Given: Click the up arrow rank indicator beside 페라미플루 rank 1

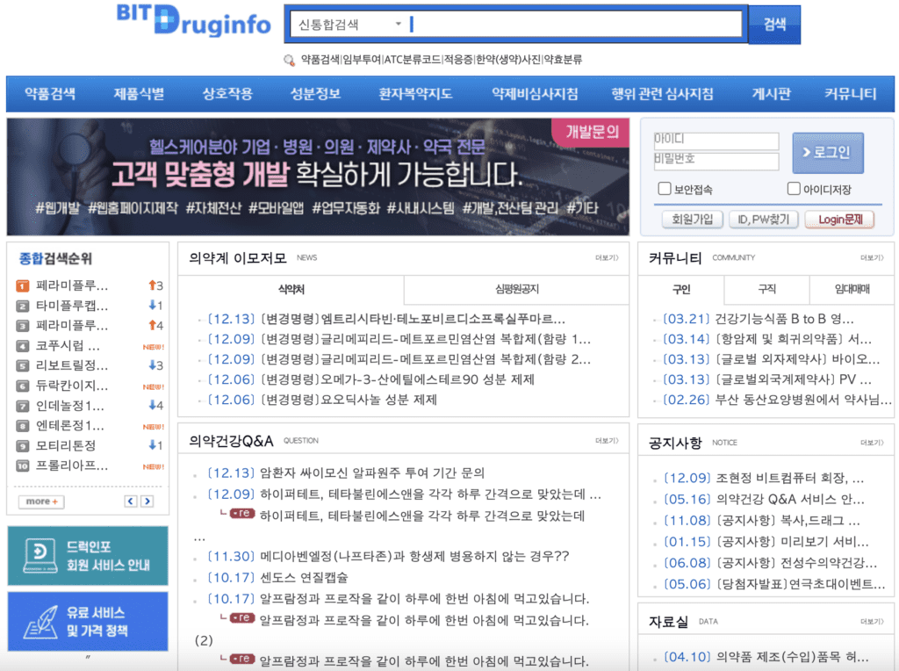Looking at the screenshot, I should [x=152, y=285].
